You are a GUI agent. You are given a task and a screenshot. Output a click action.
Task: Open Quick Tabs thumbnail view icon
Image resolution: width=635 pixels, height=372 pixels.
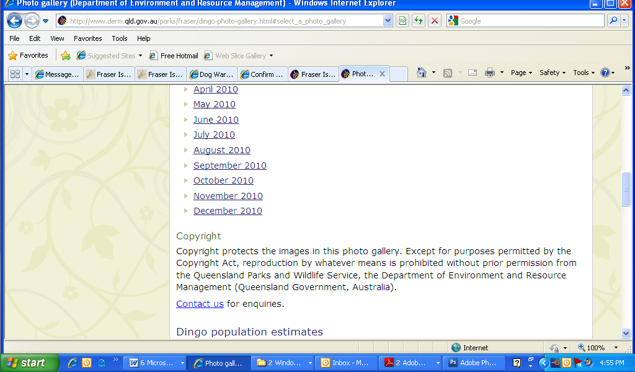[16, 74]
